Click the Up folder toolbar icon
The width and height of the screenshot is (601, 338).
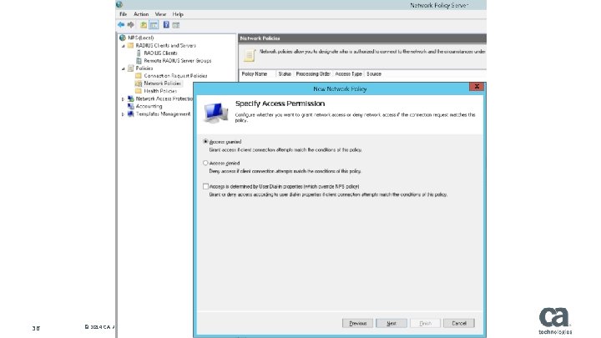[144, 25]
